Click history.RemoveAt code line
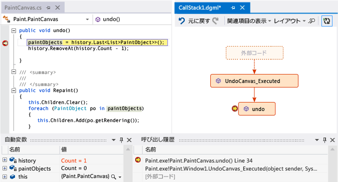338x182 pixels. click(78, 48)
